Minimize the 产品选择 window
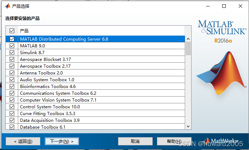Image resolution: width=249 pixels, height=150 pixels. (208, 6)
